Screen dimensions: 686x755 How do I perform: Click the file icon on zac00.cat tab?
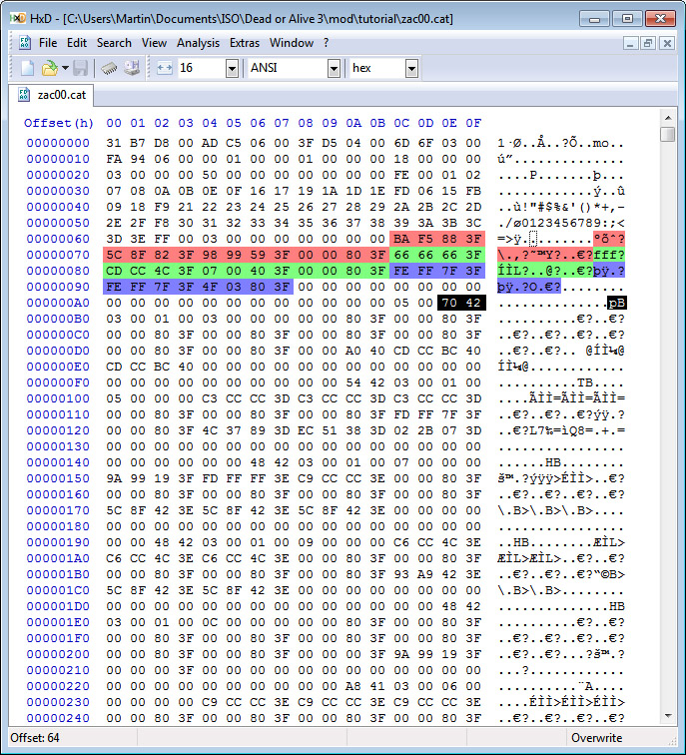coord(24,94)
